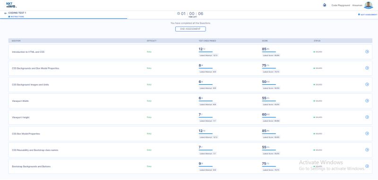
Task: Click the back arrow beside Coding Test 1
Action: tap(6, 13)
